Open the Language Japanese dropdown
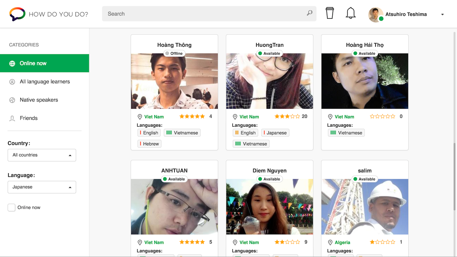 click(42, 187)
